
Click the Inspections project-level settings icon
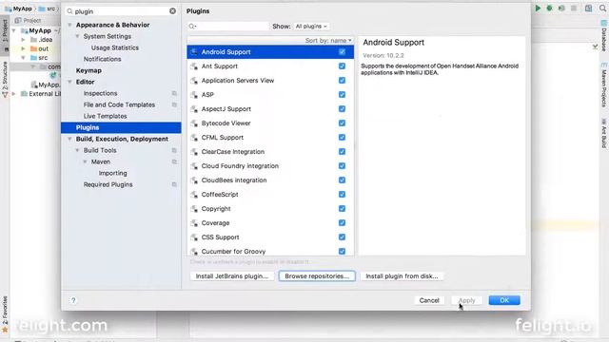click(x=174, y=93)
